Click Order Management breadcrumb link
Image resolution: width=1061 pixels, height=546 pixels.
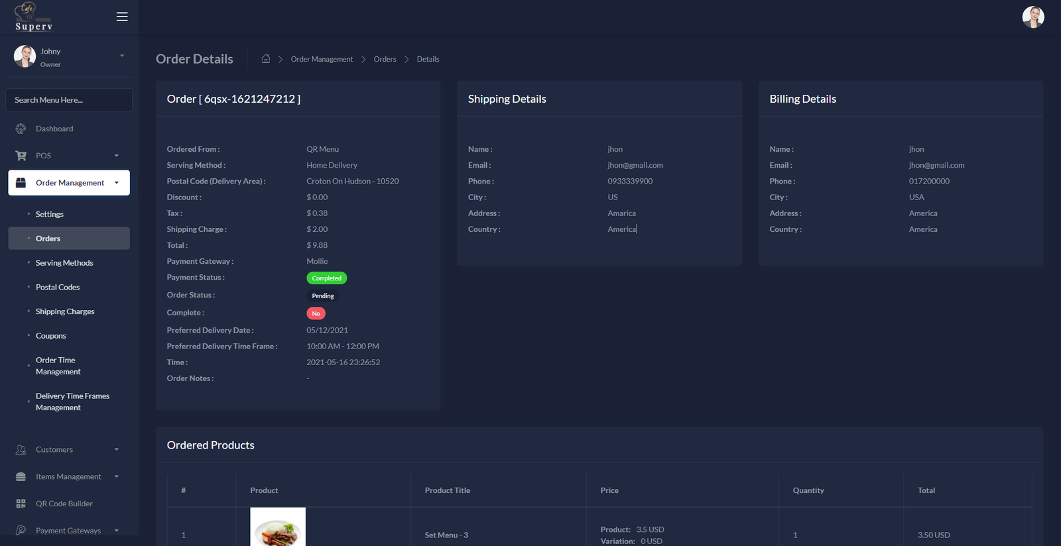pyautogui.click(x=322, y=60)
